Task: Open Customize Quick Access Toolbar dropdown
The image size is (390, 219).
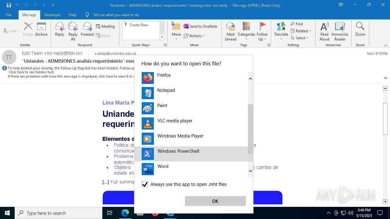Action: point(53,5)
